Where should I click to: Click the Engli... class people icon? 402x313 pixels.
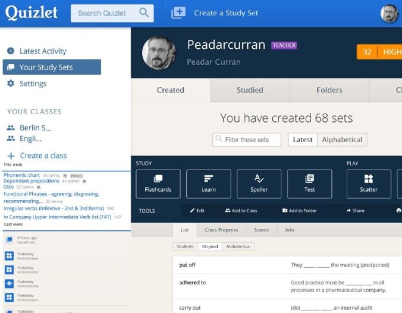[x=11, y=138]
